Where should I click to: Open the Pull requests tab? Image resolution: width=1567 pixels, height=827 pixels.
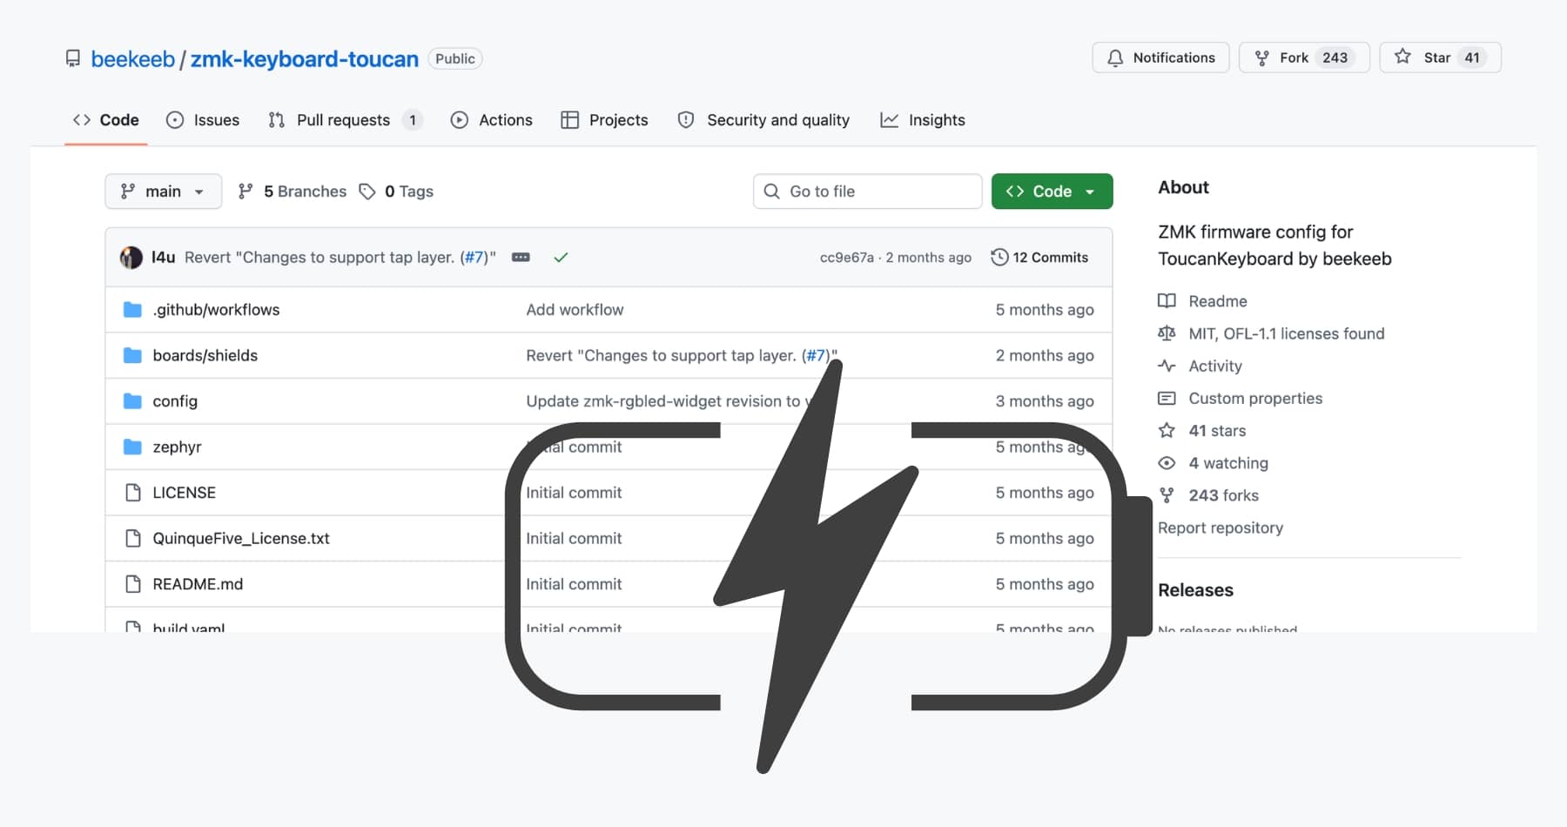346,120
